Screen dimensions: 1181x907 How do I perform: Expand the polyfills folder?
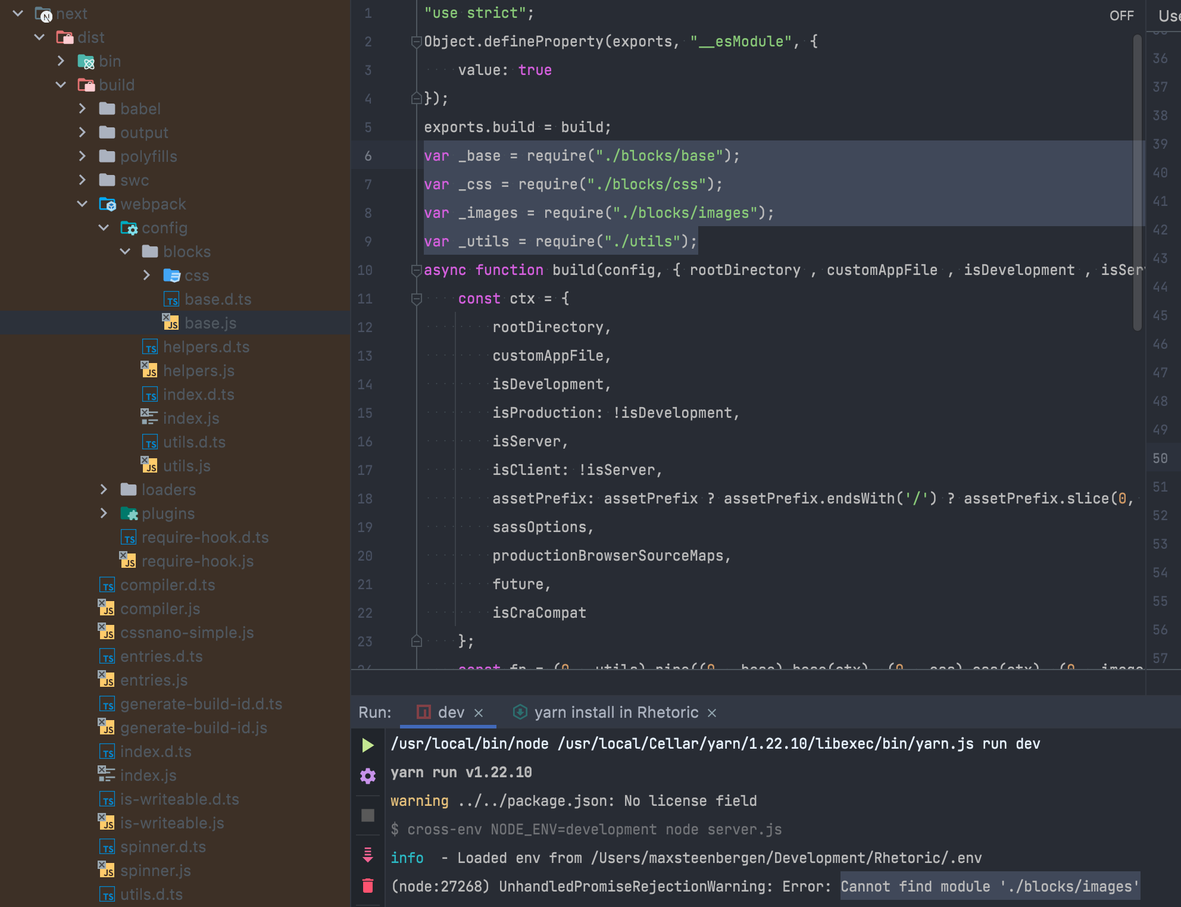tap(82, 156)
